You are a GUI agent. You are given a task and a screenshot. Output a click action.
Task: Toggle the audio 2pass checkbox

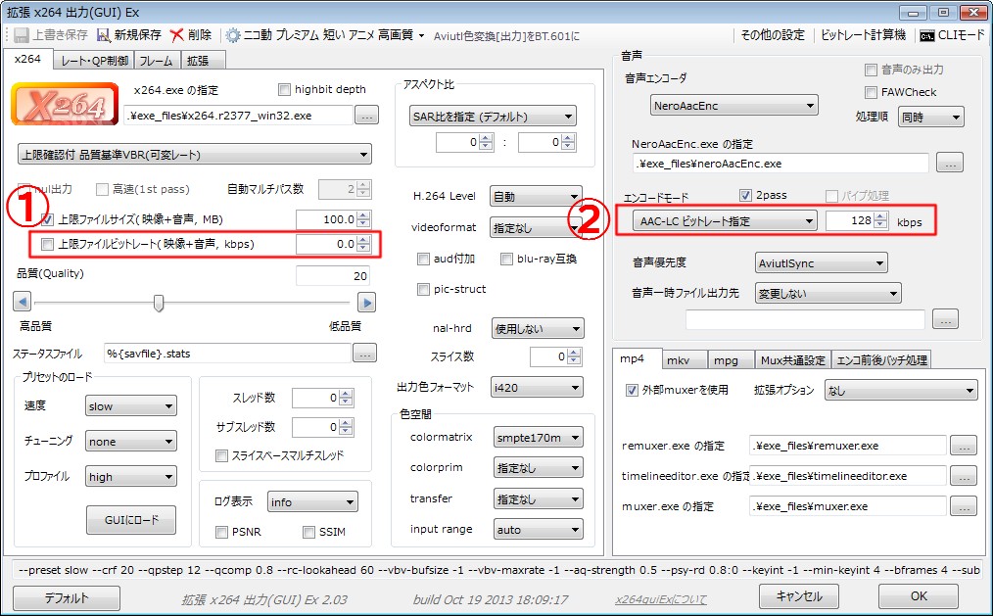pos(745,195)
